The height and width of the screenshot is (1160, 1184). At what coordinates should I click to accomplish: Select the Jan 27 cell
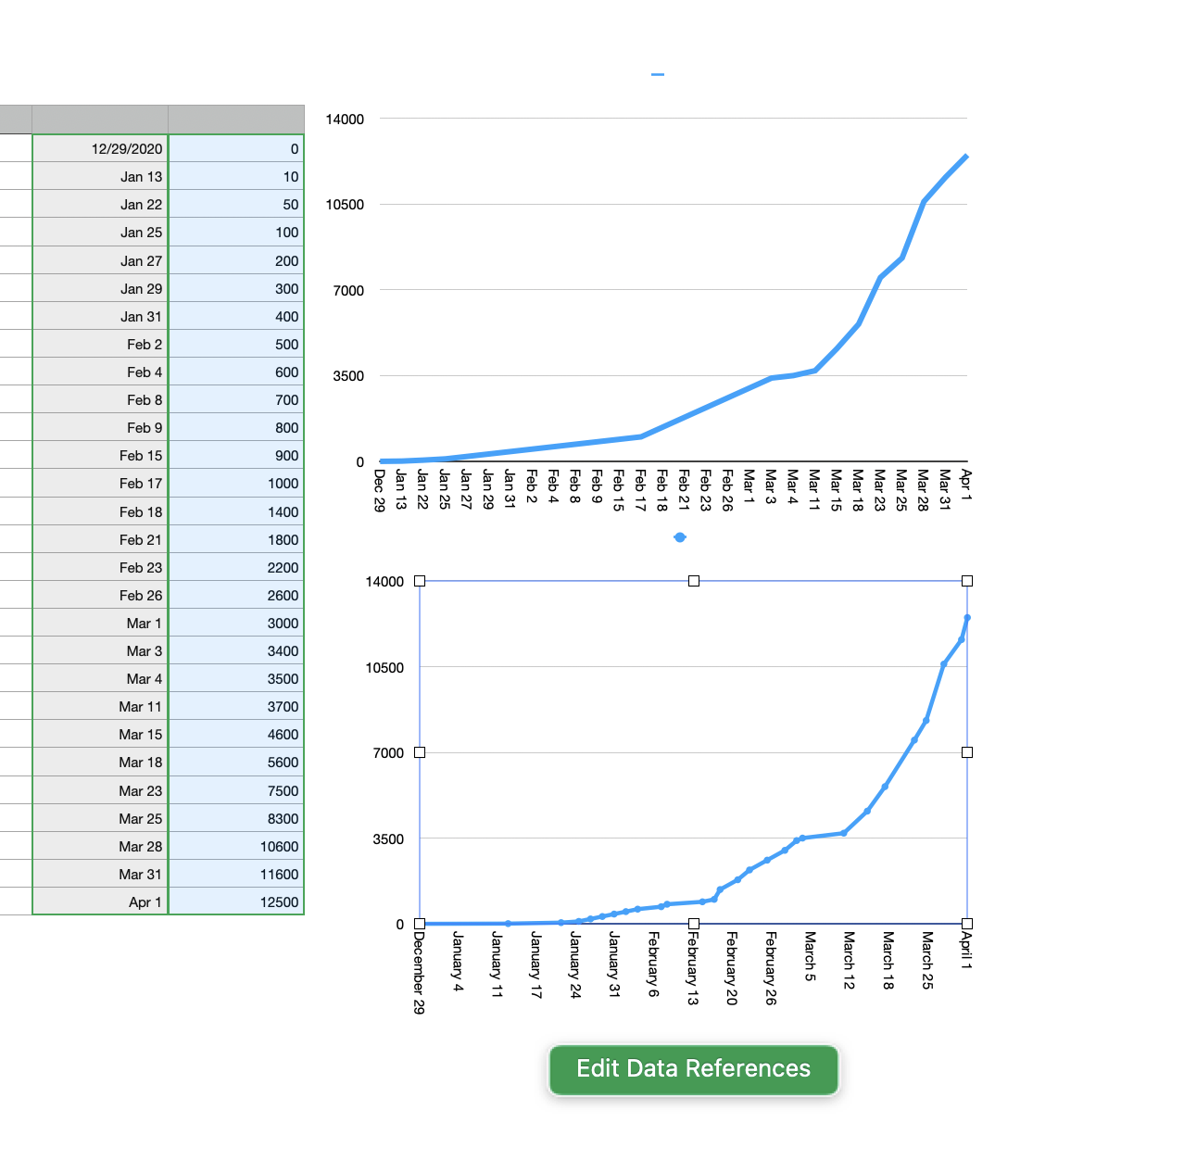pyautogui.click(x=100, y=260)
